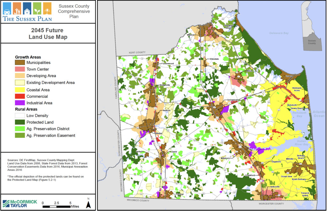Click the Municipalities brown legend swatch

pyautogui.click(x=20, y=63)
